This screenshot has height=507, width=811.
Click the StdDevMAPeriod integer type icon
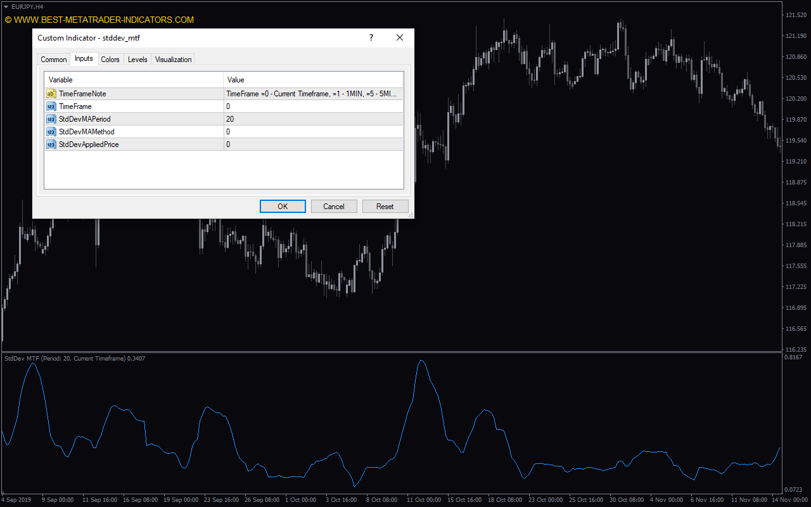(51, 119)
